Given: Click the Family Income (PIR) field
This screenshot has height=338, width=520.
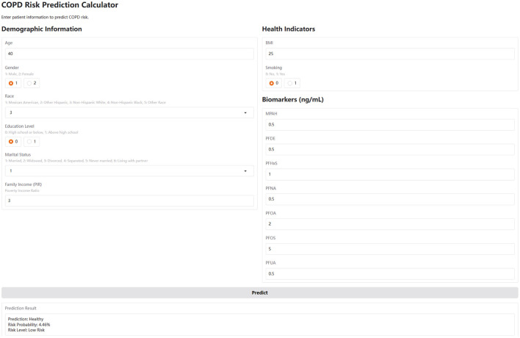Looking at the screenshot, I should 129,201.
